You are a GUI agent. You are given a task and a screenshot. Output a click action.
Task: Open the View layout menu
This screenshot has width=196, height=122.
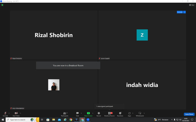click(x=192, y=5)
